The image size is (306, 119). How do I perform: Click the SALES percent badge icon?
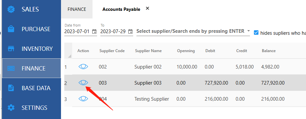(11, 10)
